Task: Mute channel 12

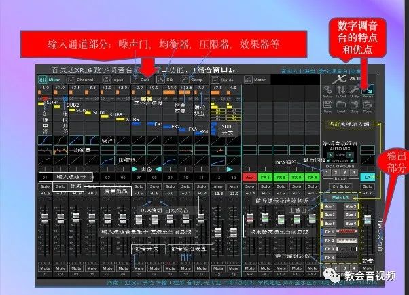Action: click(x=218, y=268)
